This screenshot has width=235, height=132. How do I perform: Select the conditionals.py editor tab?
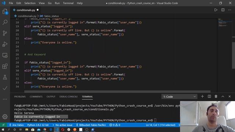tap(26, 10)
